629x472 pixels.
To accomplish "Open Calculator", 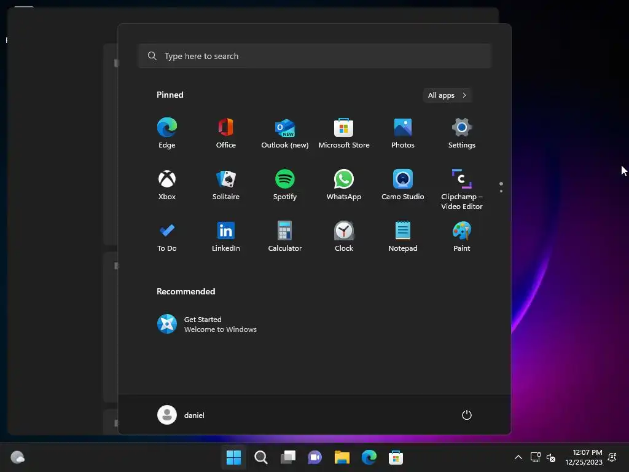I will tap(285, 237).
